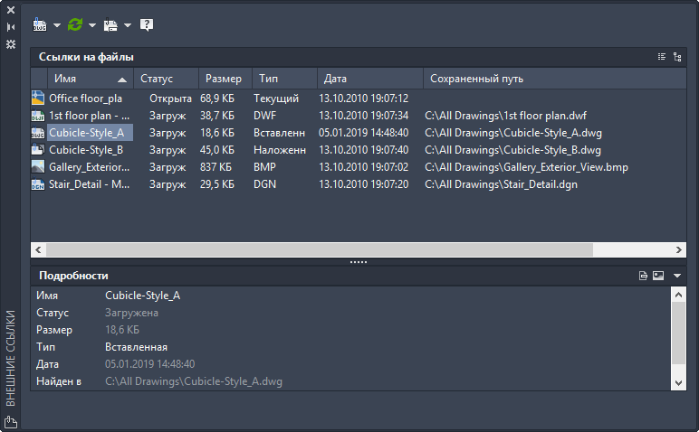Expand the Refresh dropdown arrow
The width and height of the screenshot is (699, 432).
point(92,25)
